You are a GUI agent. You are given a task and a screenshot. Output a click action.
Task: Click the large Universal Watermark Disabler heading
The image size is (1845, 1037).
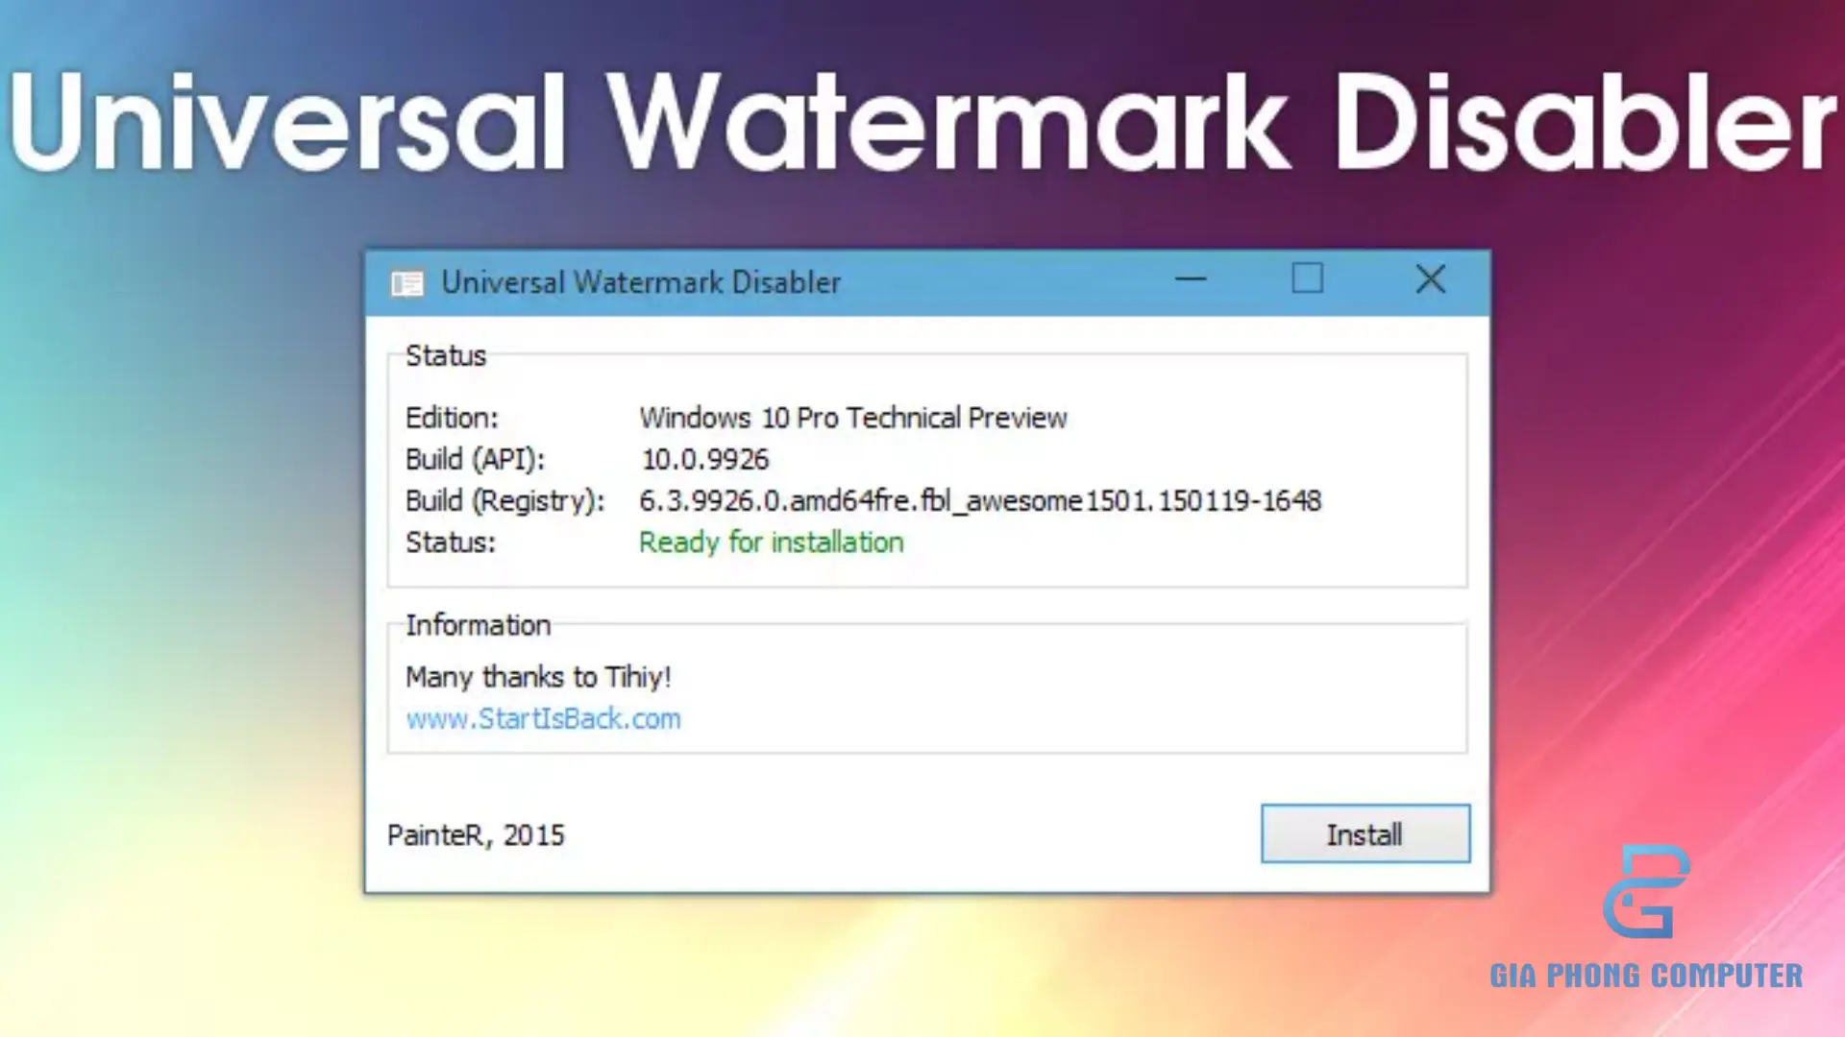click(x=922, y=123)
